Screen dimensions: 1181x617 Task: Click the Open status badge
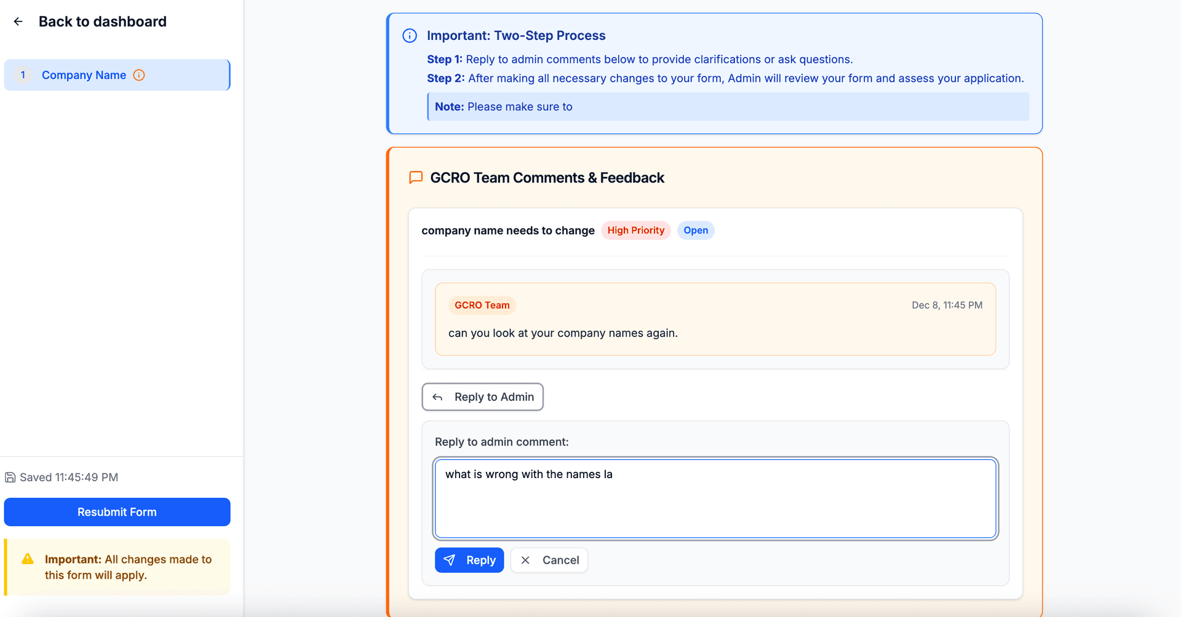point(696,230)
